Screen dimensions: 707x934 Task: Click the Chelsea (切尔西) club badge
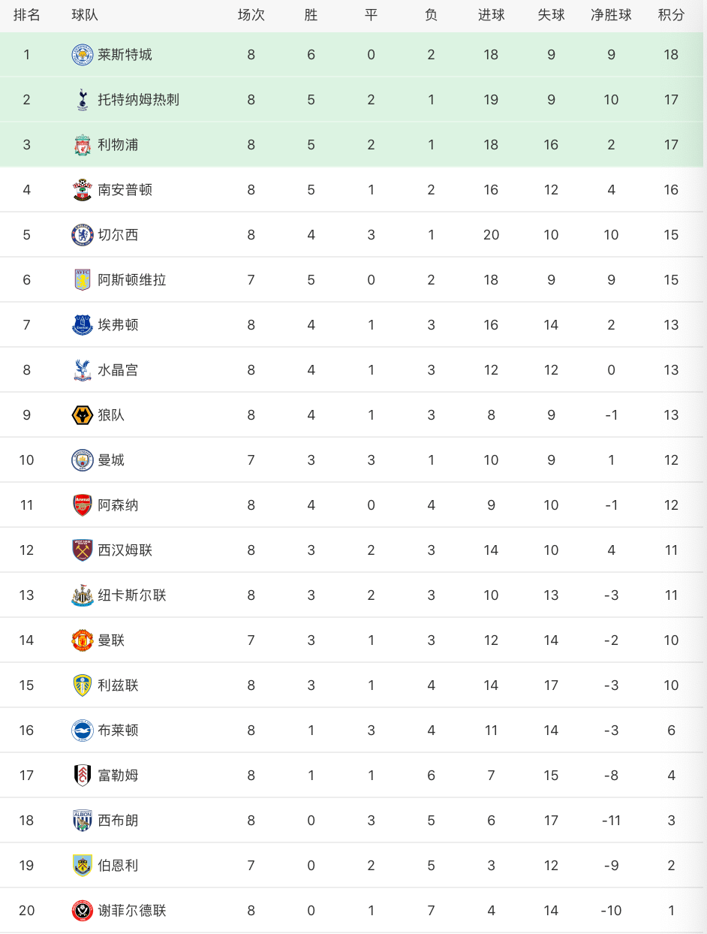(x=83, y=235)
